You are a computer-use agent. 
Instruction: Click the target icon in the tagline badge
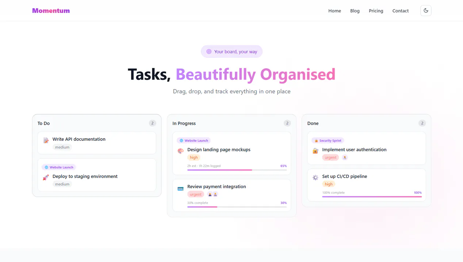click(x=209, y=51)
